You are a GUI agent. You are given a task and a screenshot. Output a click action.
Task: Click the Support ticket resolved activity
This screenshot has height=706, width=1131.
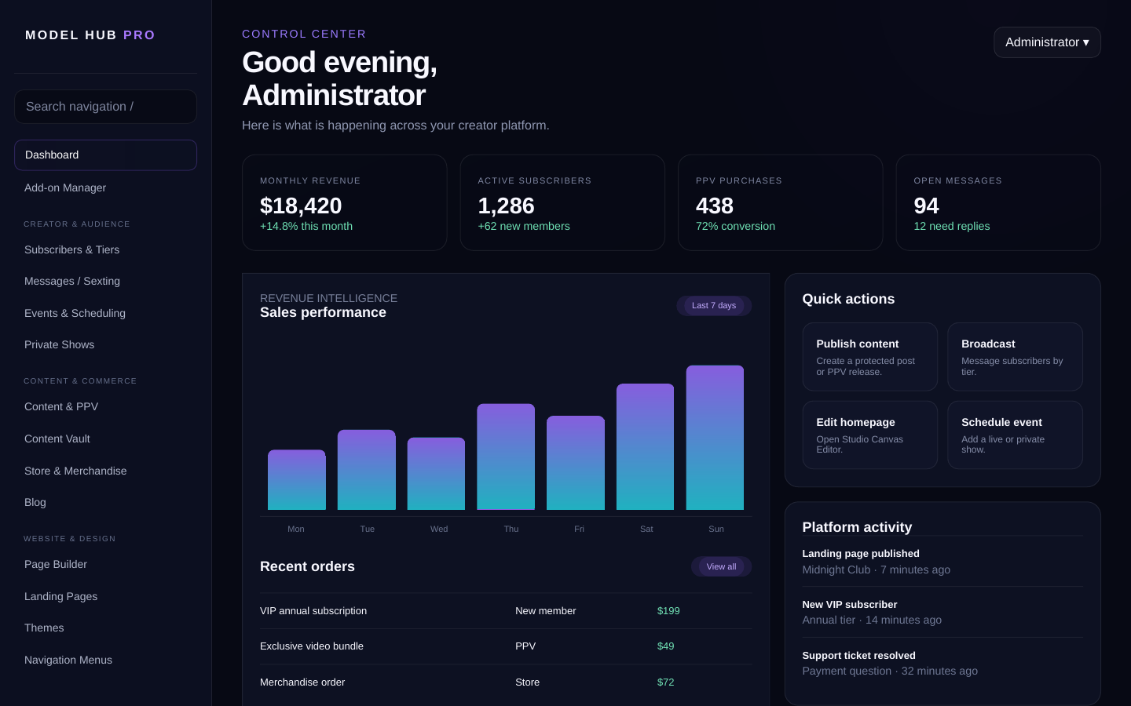(x=942, y=663)
